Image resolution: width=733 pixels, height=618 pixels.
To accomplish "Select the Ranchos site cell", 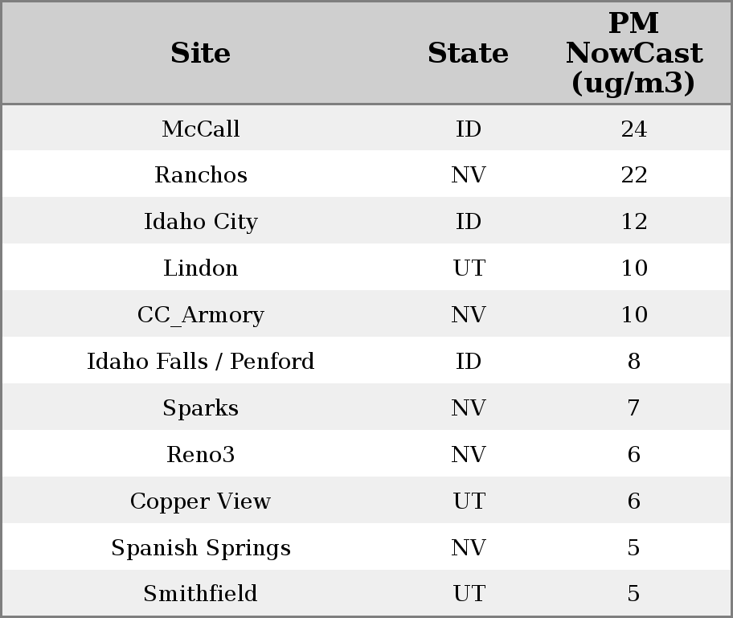I will 200,175.
